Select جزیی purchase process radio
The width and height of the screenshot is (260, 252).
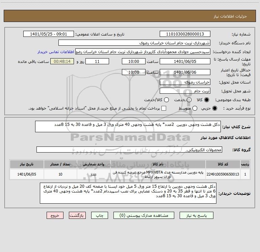pyautogui.click(x=214, y=108)
